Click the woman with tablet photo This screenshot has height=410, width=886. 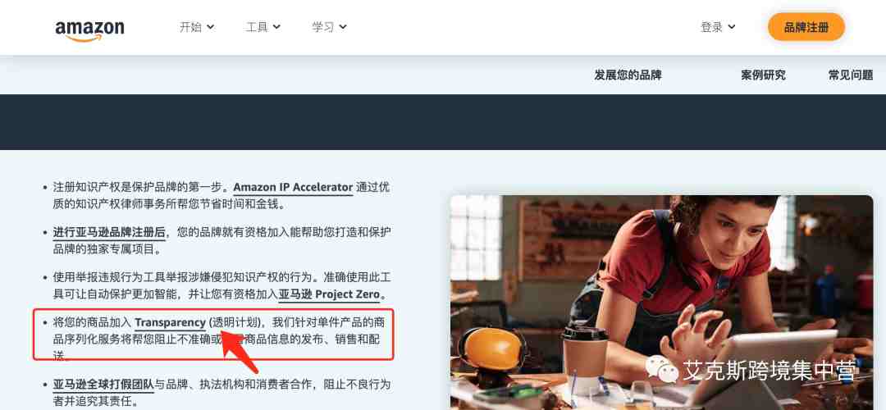click(x=662, y=302)
